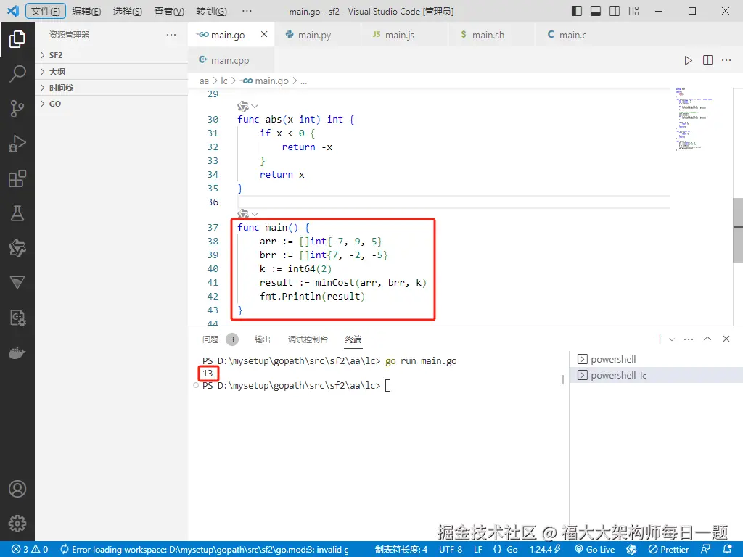
Task: Open the Extensions view
Action: pos(17,178)
